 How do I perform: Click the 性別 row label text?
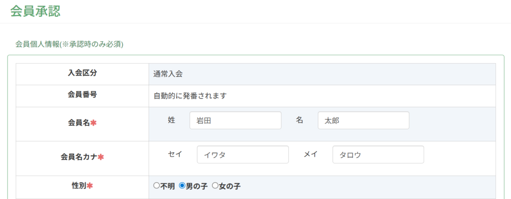pyautogui.click(x=79, y=186)
